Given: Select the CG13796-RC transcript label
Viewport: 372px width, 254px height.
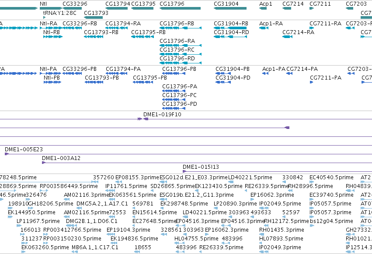Looking at the screenshot, I should point(177,50).
